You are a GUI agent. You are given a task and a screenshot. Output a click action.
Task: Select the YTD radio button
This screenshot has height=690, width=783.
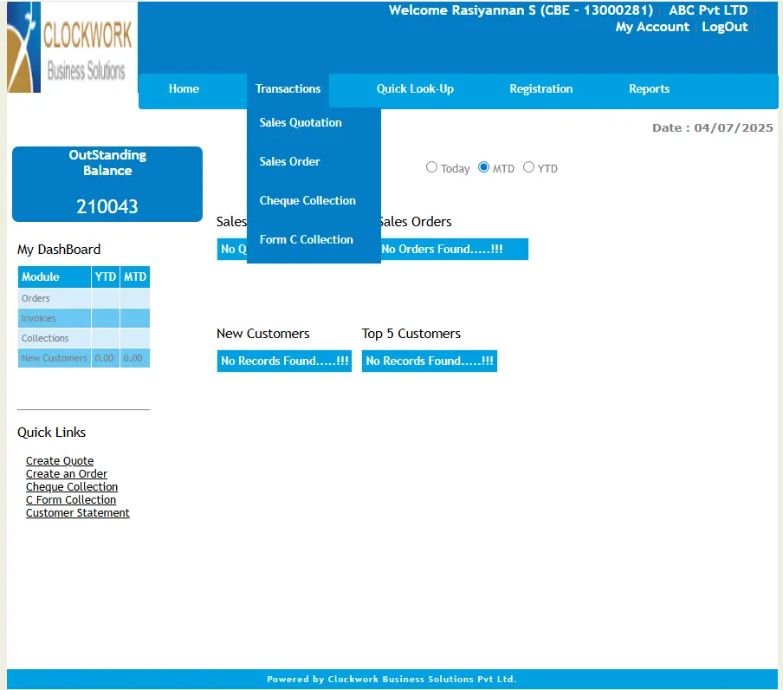coord(528,167)
